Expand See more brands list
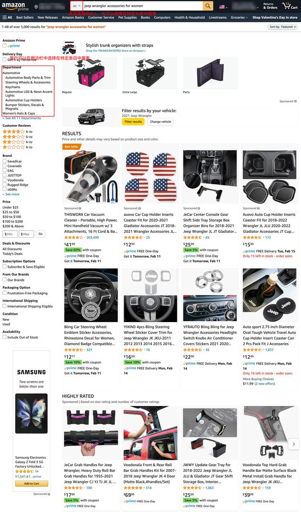Screen dimensions: 301x512 pyautogui.click(x=11, y=194)
